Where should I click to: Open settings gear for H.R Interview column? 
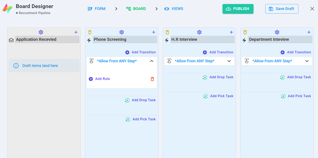[199, 33]
